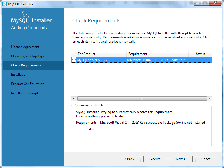This screenshot has width=224, height=168.
Task: Click the Back button
Action: click(x=129, y=159)
